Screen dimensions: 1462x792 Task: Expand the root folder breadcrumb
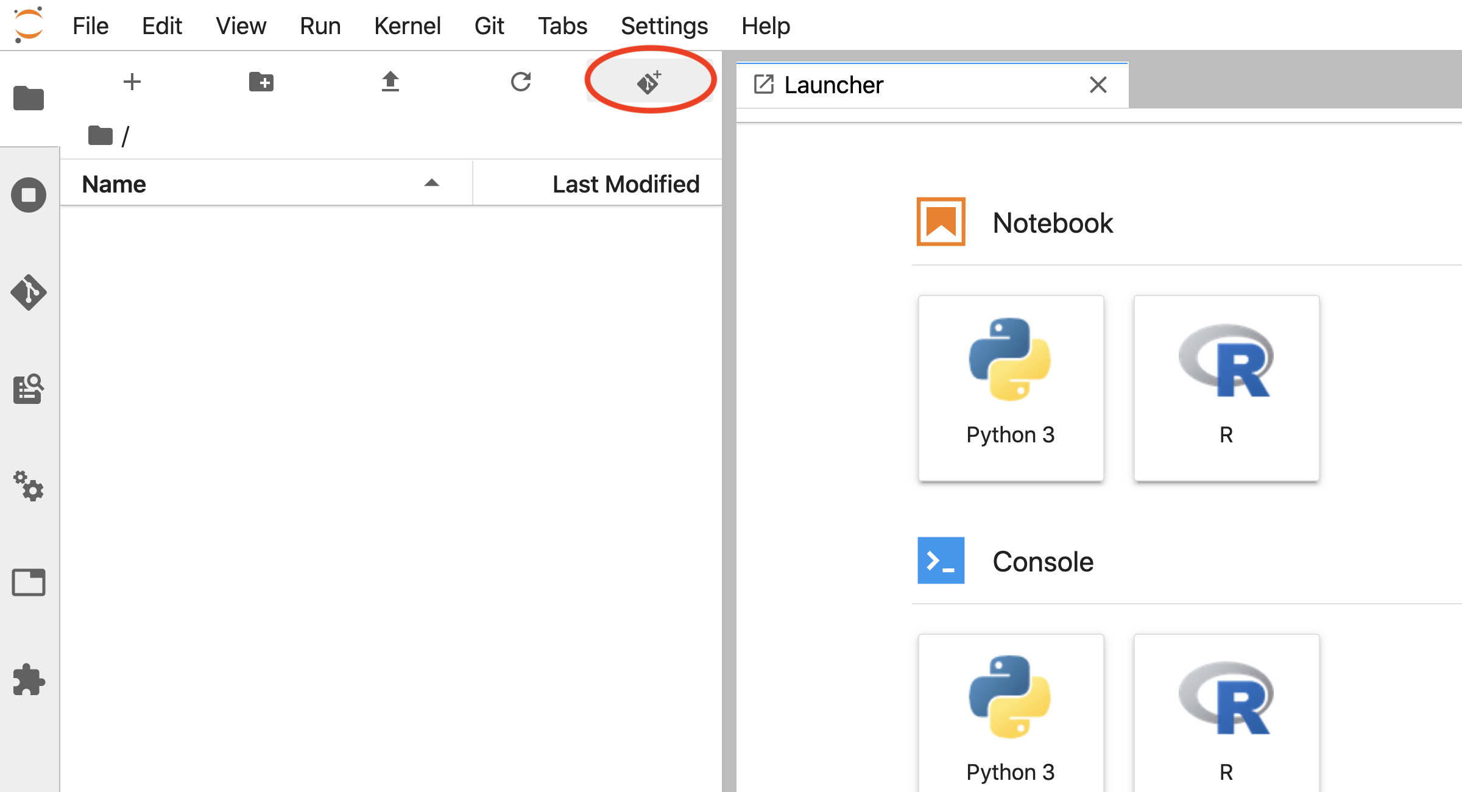(x=99, y=136)
